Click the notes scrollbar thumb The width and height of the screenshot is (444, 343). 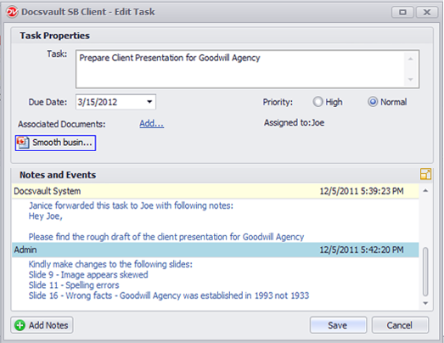(425, 272)
